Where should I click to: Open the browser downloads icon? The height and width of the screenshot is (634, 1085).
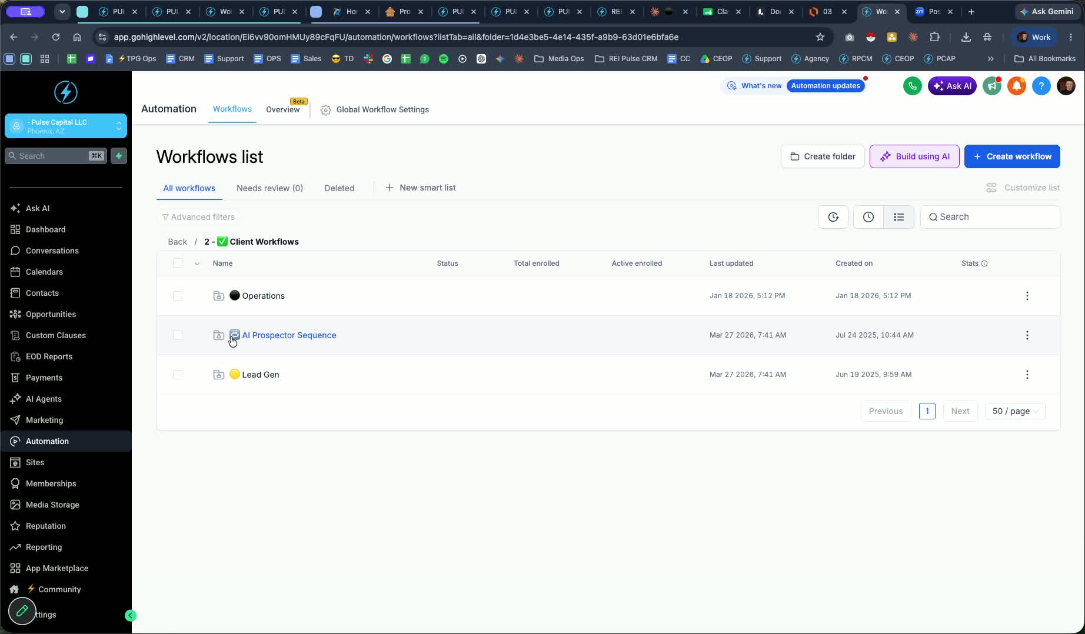tap(966, 37)
